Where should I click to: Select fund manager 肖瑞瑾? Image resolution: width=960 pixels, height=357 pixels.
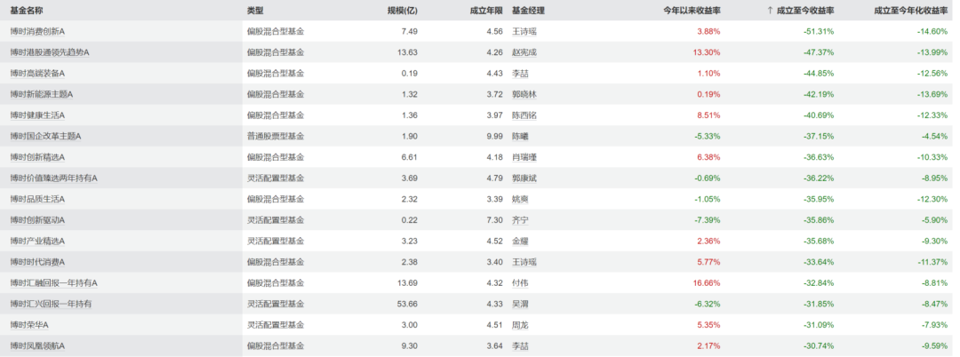[524, 157]
